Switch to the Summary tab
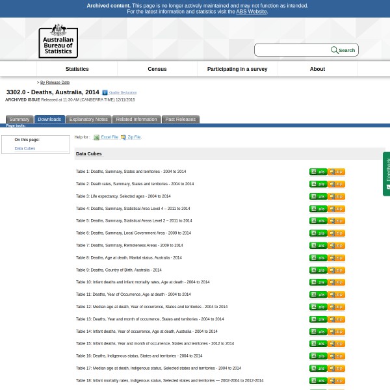This screenshot has width=390, height=390. [x=19, y=120]
